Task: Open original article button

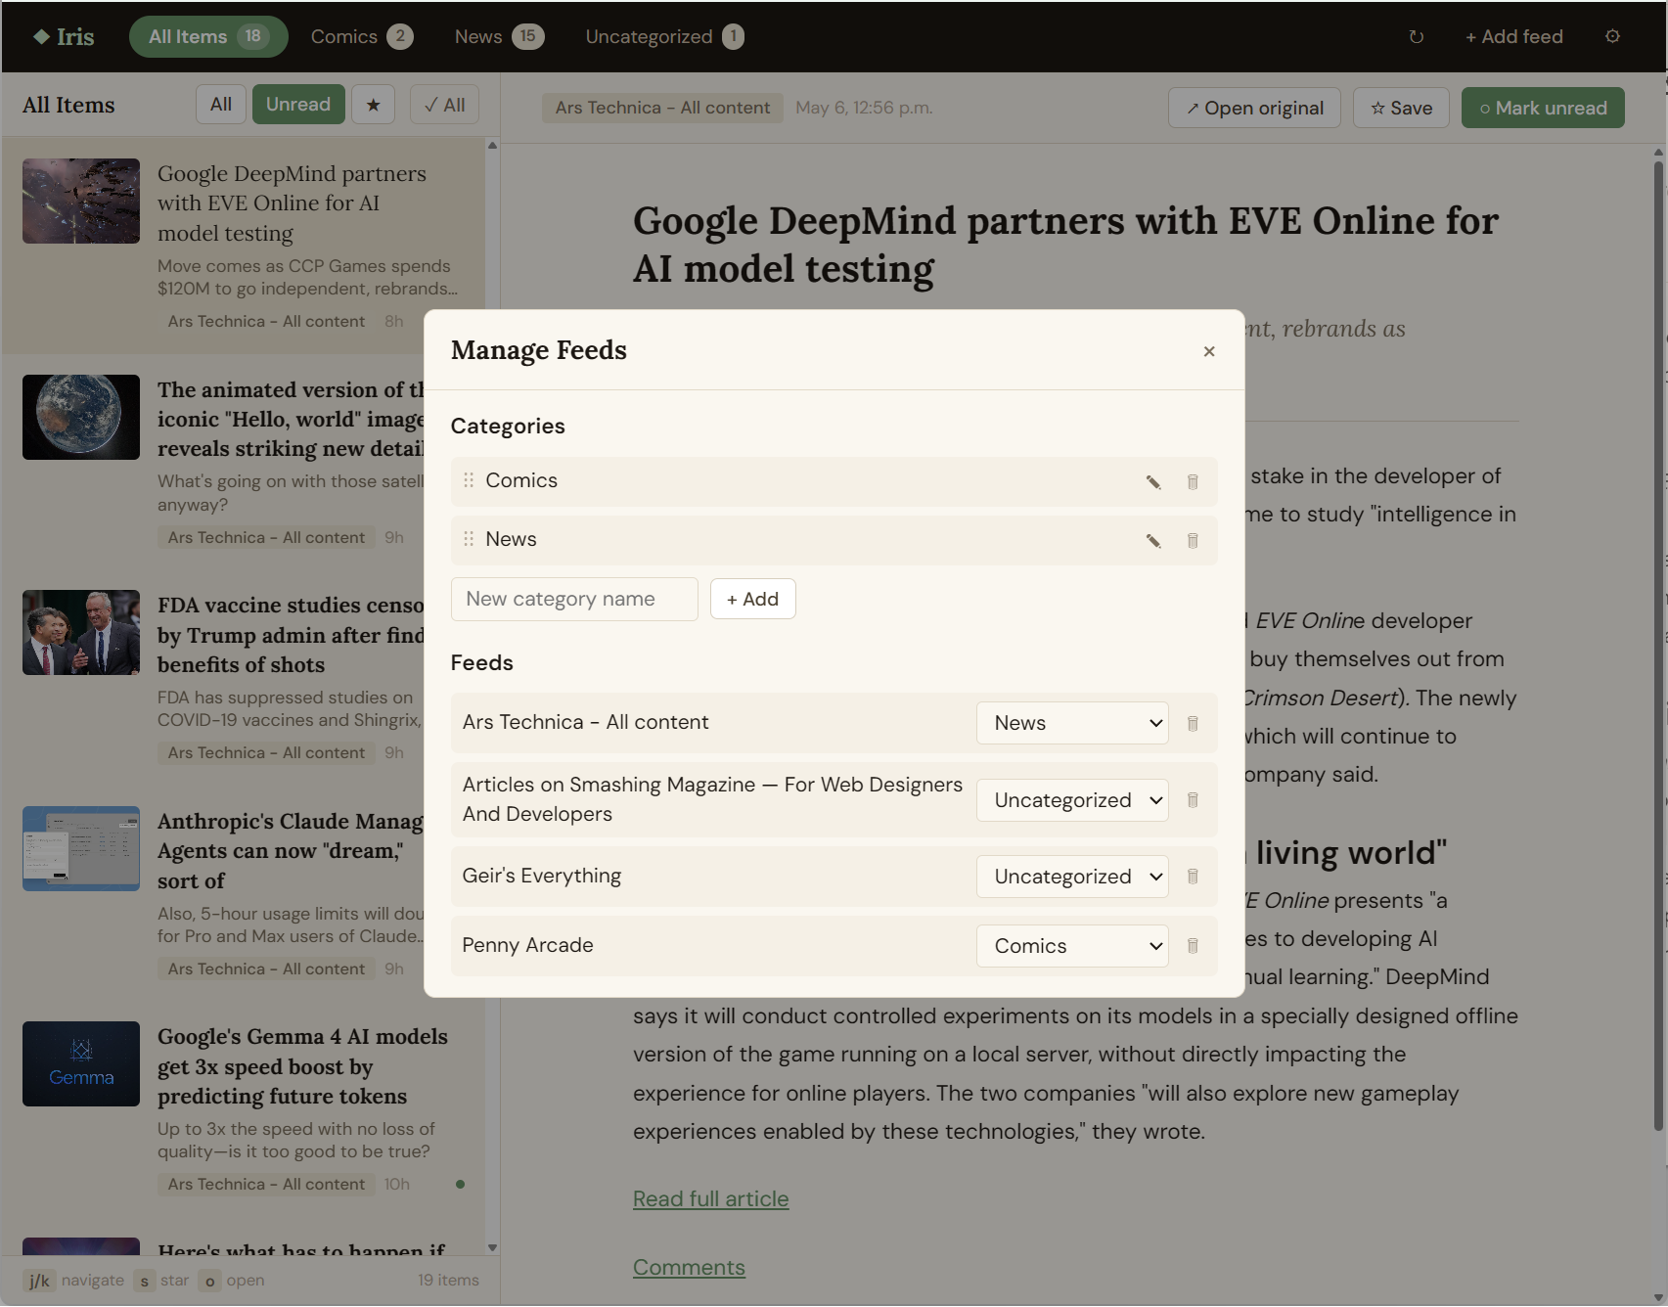Action: click(1254, 108)
